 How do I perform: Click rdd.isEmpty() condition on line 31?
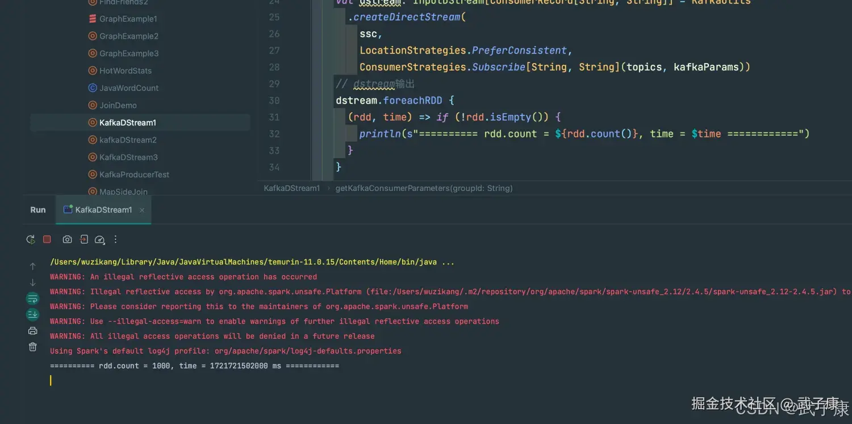[x=502, y=117]
